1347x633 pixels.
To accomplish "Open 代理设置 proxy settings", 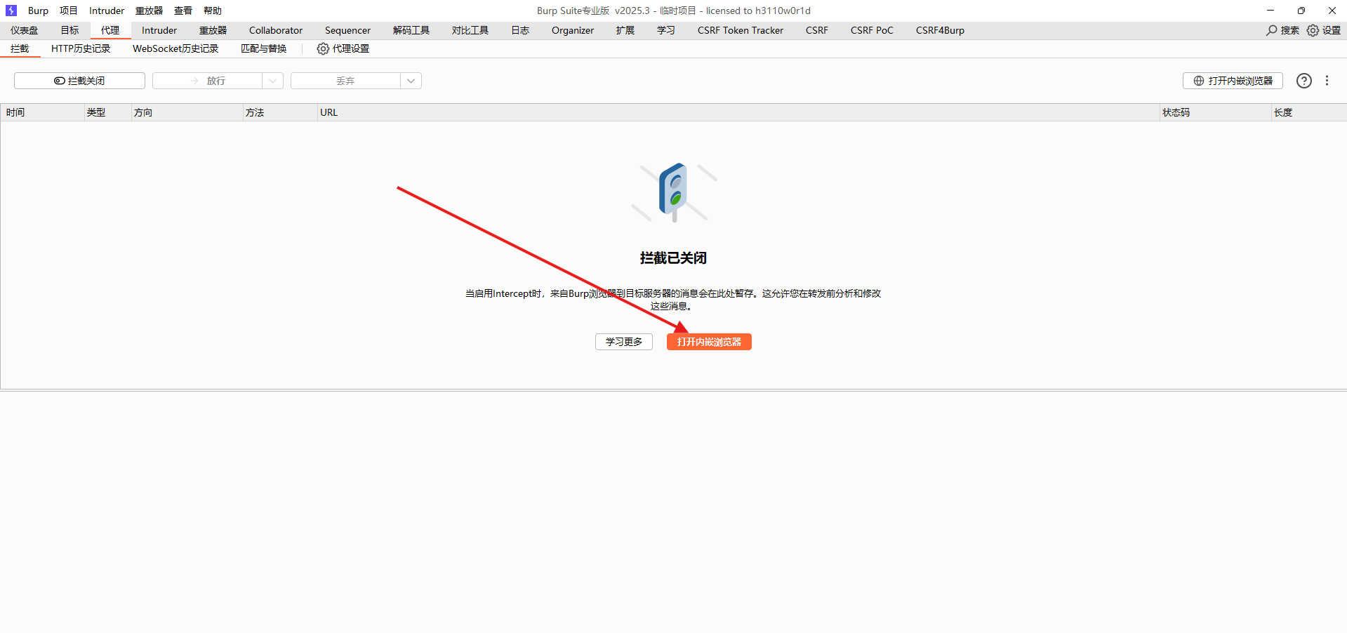I will (x=343, y=48).
